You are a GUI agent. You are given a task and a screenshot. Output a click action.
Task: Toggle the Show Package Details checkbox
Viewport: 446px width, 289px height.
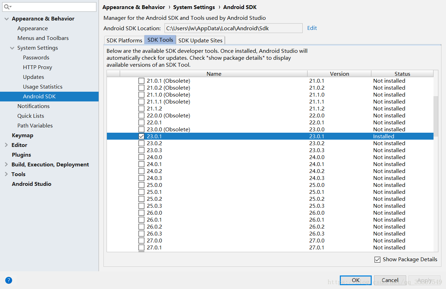click(377, 259)
